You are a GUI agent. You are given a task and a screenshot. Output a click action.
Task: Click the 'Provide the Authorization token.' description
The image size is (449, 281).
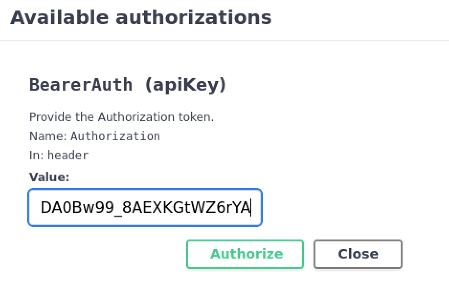click(122, 117)
